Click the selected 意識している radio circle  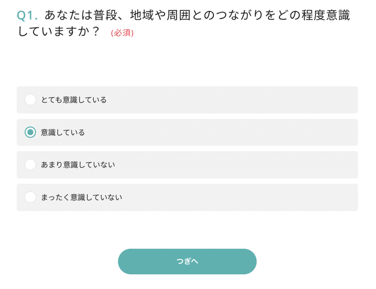tap(30, 132)
